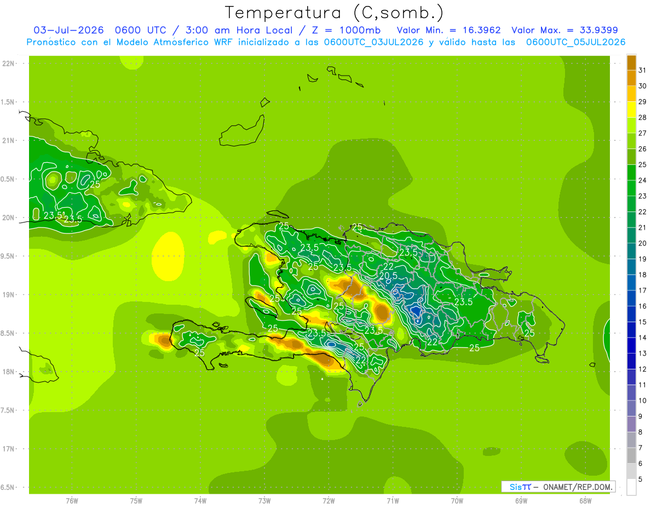The image size is (657, 508).
Task: Pick the green colorbar swatch between 24 and 25
Action: [x=631, y=172]
